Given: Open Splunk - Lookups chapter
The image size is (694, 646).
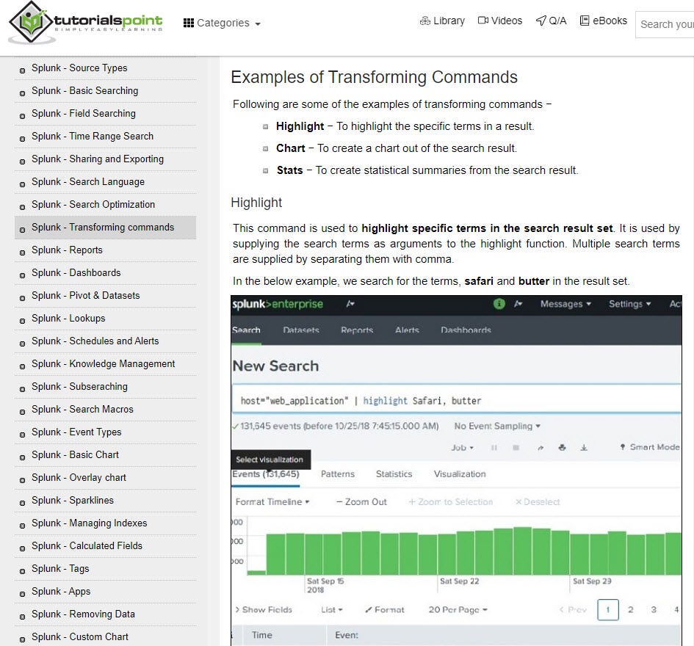Looking at the screenshot, I should 68,318.
